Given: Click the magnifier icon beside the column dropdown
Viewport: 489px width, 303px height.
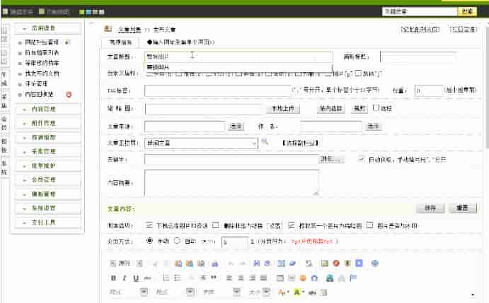Looking at the screenshot, I should pos(265,143).
